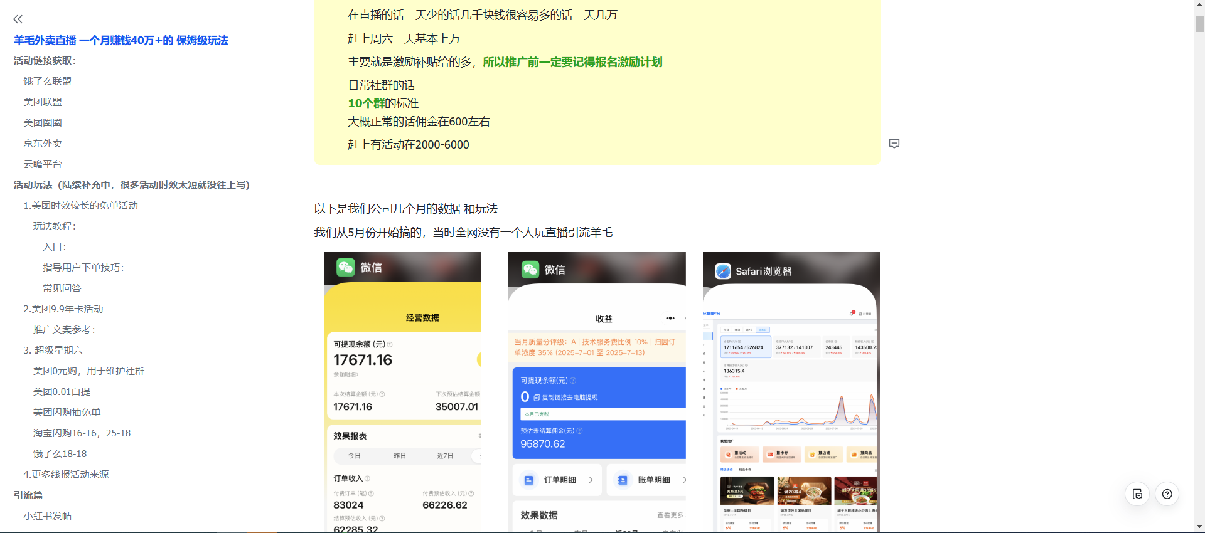Screen dimensions: 1205x533
Task: Select 小红书发帖 outline entry
Action: coord(48,515)
